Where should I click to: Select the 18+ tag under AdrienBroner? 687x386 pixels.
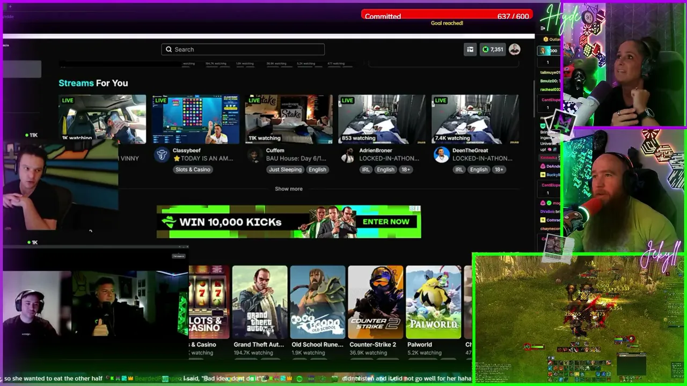click(x=406, y=169)
